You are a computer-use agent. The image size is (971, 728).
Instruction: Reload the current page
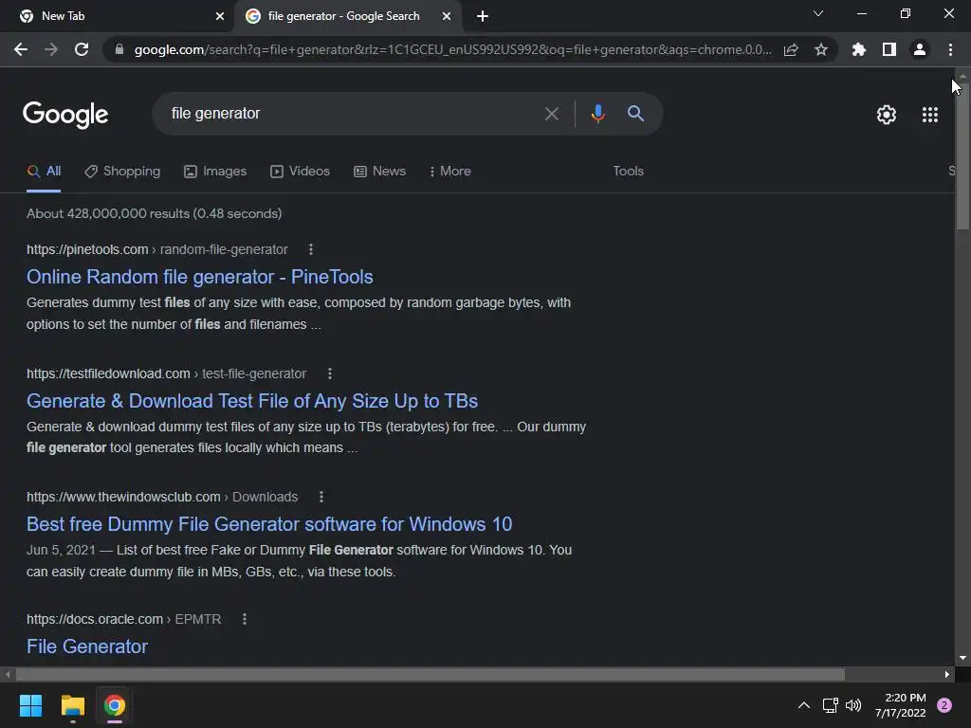tap(82, 49)
